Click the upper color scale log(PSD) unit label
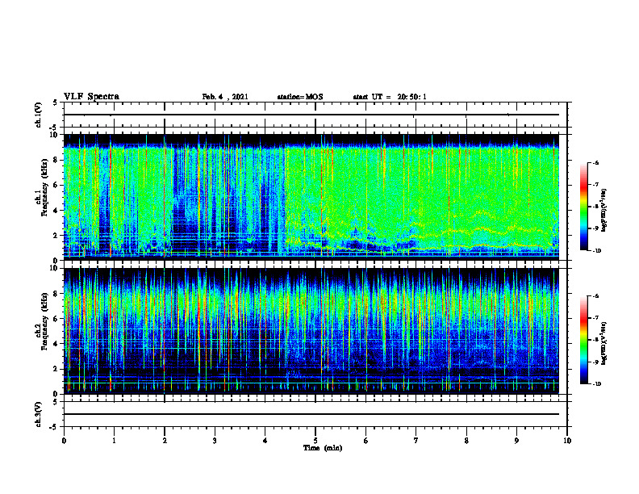Screen dimensions: 639x494 tap(604, 211)
